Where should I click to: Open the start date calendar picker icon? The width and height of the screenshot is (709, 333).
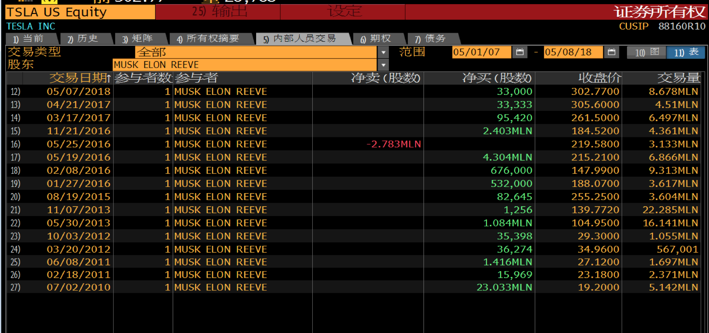click(x=520, y=52)
